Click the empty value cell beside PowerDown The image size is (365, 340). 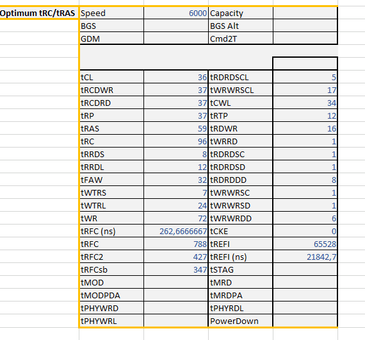(x=305, y=321)
